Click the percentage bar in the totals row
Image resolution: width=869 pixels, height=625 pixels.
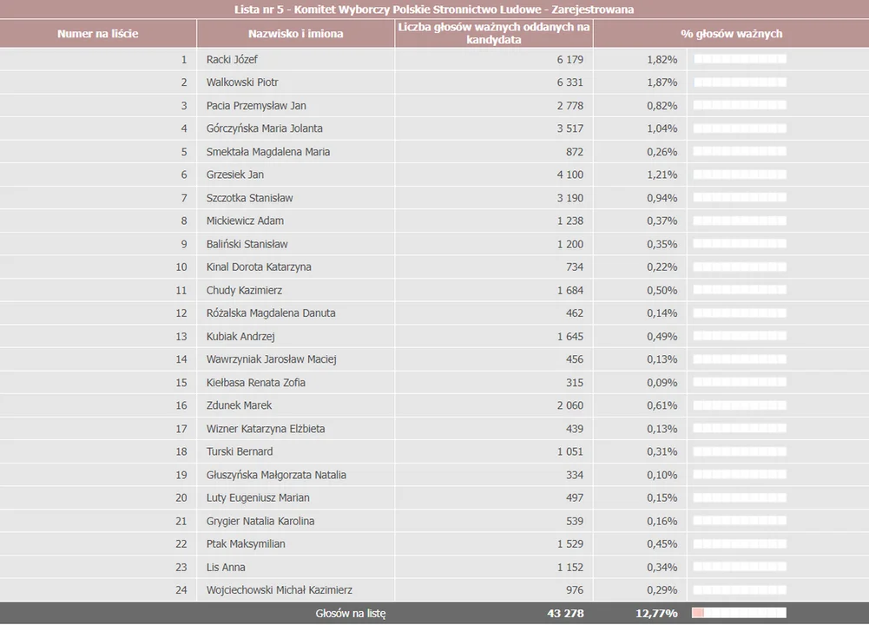pos(739,613)
